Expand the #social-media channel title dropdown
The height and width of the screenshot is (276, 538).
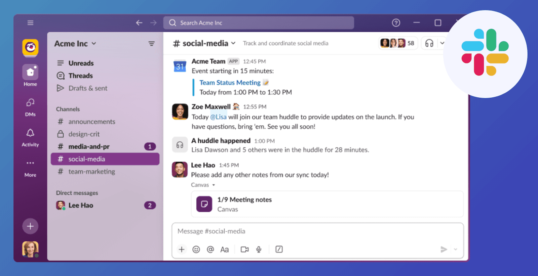(204, 43)
